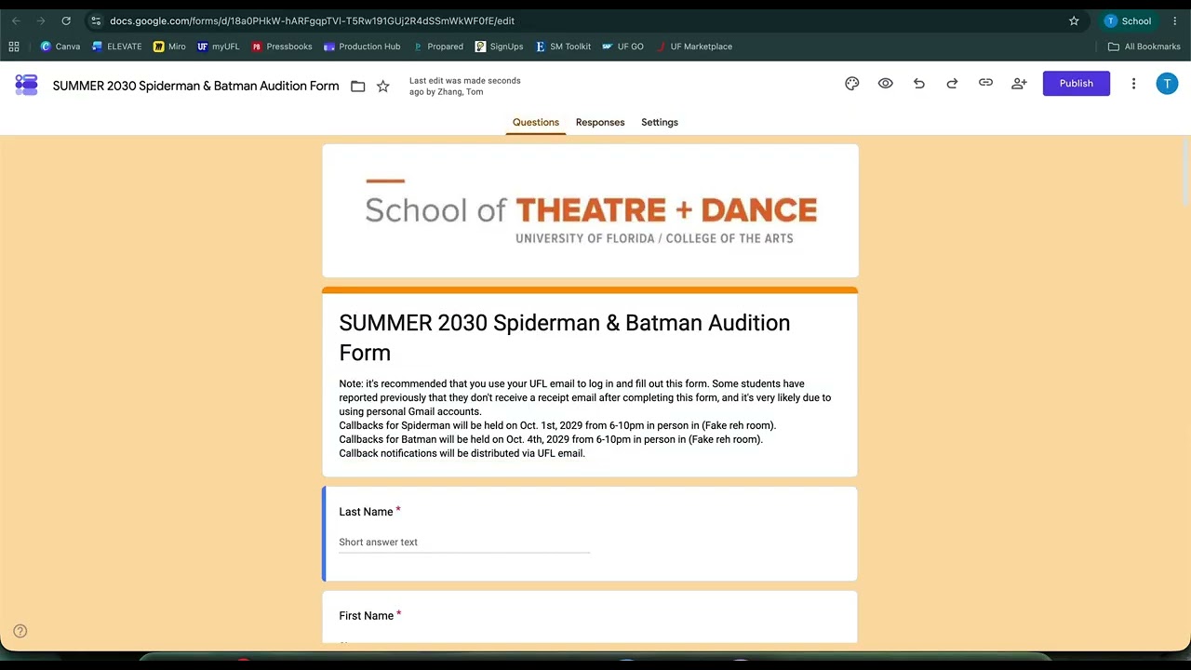
Task: Open the myUFL bookmark
Action: click(218, 47)
